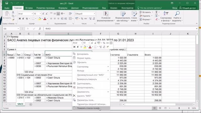Choose Формат ячеек in context menu
Image resolution: width=201 pixels, height=113 pixels.
pyautogui.click(x=91, y=58)
